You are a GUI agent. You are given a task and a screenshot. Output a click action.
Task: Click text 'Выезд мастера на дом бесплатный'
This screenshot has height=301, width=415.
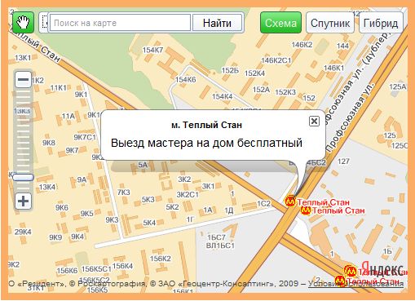(x=206, y=143)
